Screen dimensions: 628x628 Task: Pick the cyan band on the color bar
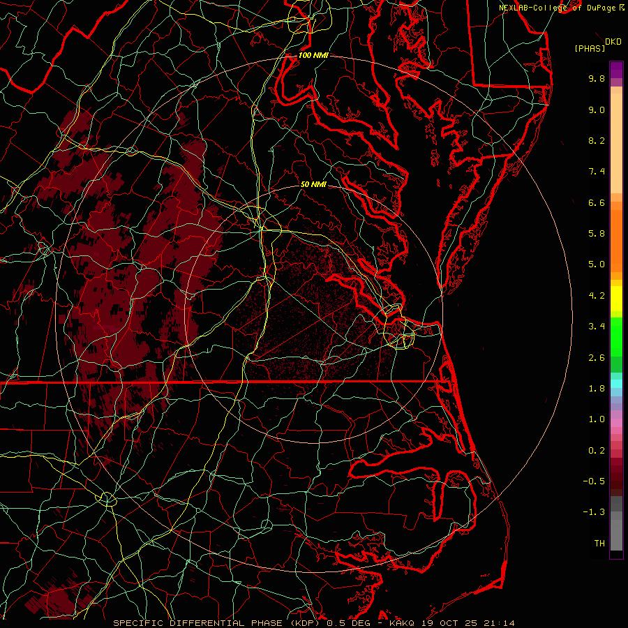616,384
